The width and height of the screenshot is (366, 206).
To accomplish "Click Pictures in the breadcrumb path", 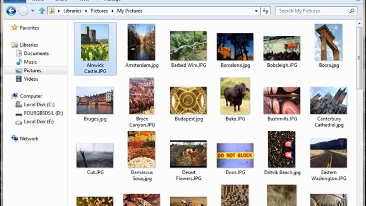I will 99,11.
